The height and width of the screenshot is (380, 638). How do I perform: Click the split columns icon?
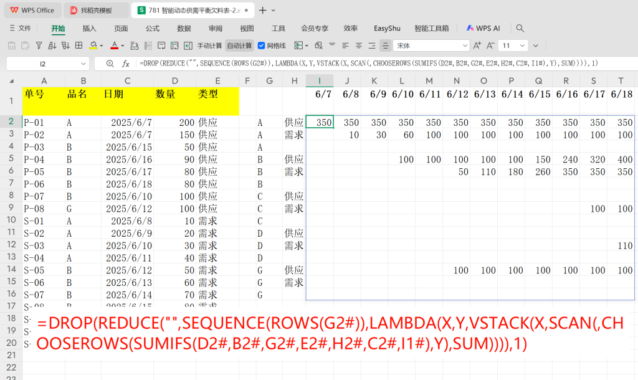click(148, 45)
